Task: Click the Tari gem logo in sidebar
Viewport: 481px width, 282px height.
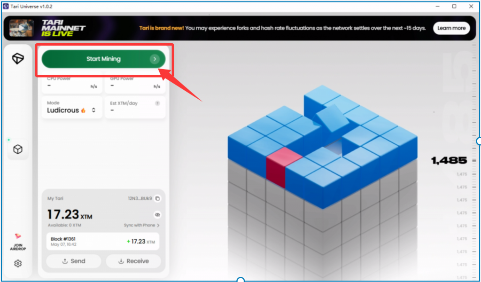Action: [x=18, y=58]
